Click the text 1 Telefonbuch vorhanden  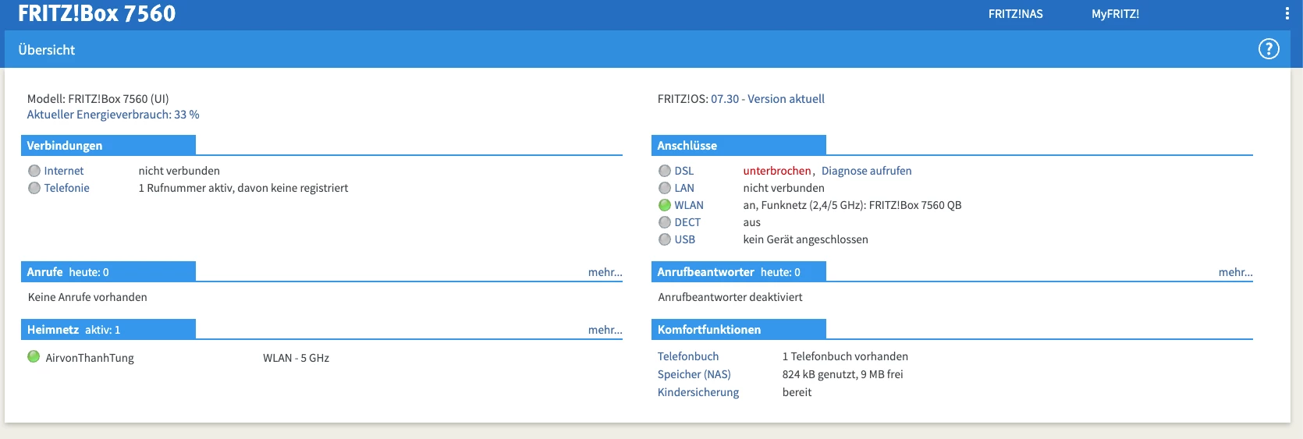pos(845,356)
